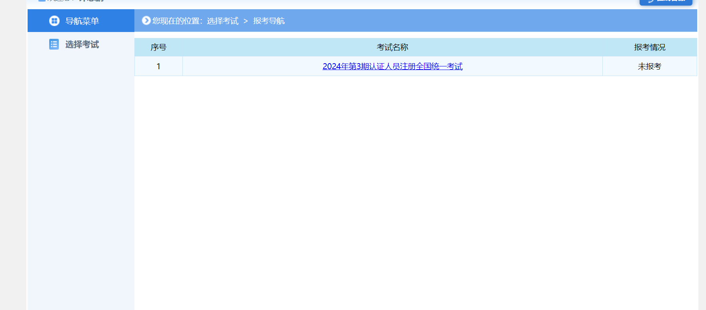
Task: Click the partially visible top-right blue button
Action: pos(666,2)
